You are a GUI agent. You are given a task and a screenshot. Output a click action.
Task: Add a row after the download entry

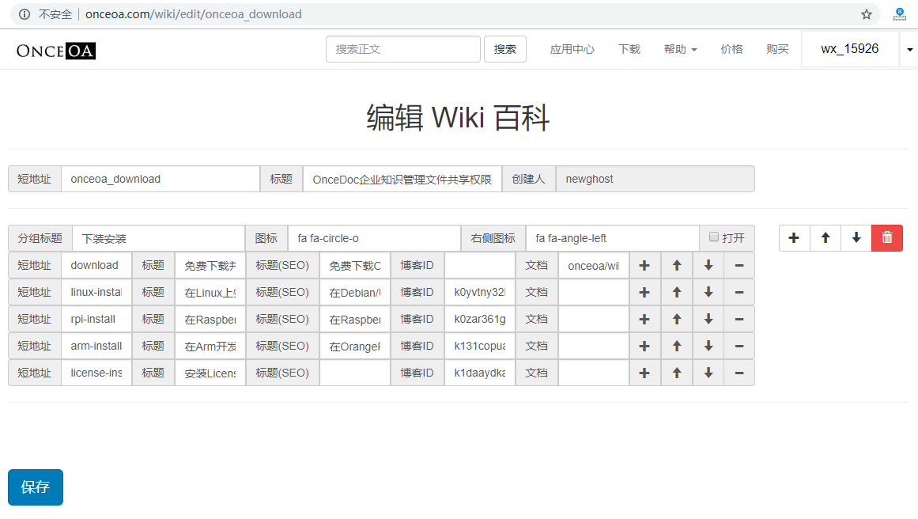tap(644, 266)
